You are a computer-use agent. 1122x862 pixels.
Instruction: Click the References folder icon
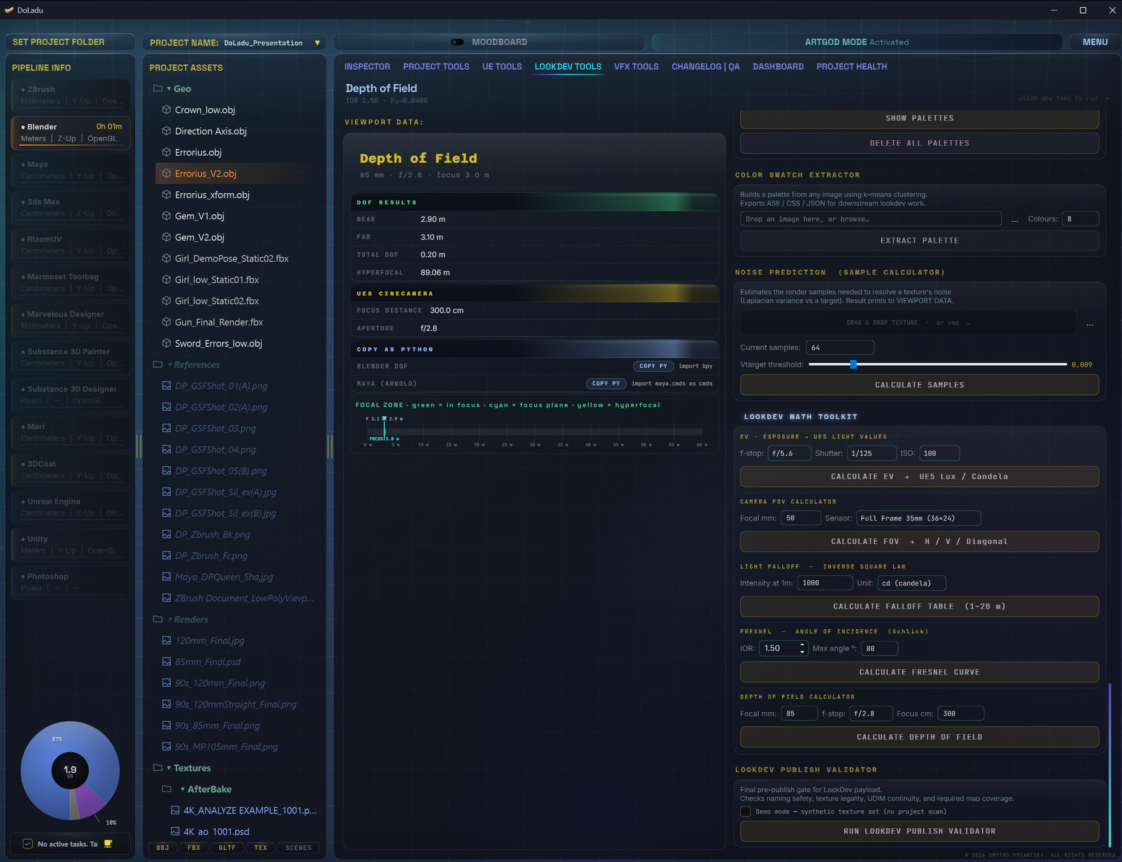[158, 365]
